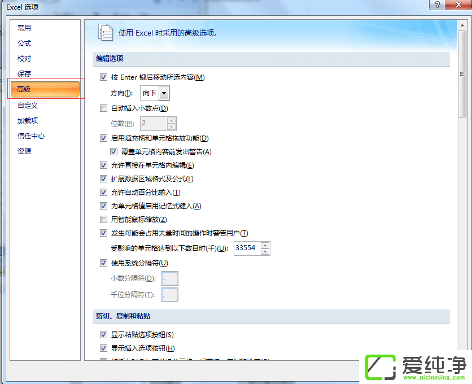Enable 自动插入小数点 checkbox

[103, 108]
